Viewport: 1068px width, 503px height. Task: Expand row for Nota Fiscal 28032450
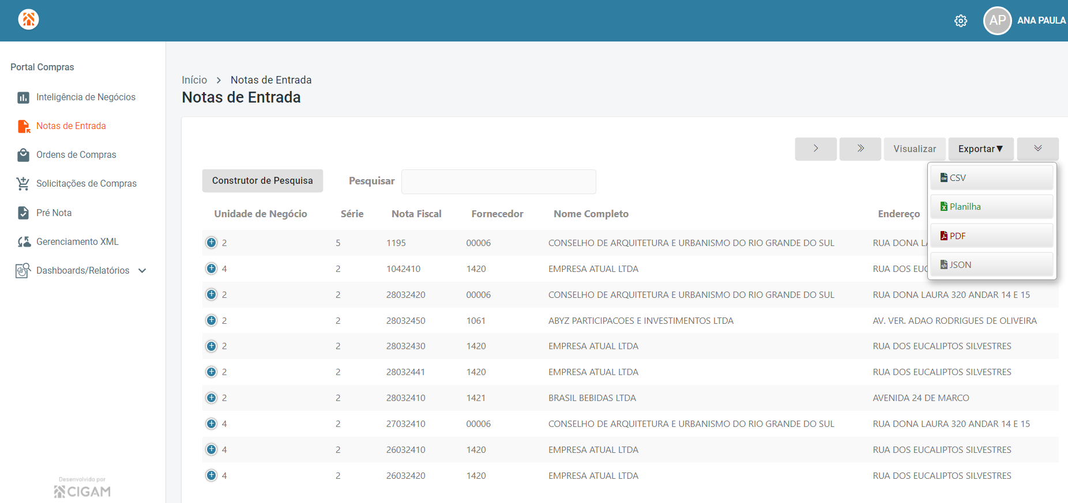212,320
